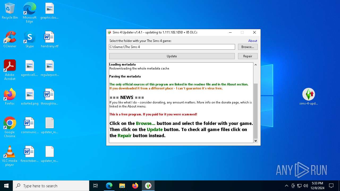Focus Sims 4 Updater taskbar button
Viewport: 340px width, 191px height.
pyautogui.click(x=148, y=186)
